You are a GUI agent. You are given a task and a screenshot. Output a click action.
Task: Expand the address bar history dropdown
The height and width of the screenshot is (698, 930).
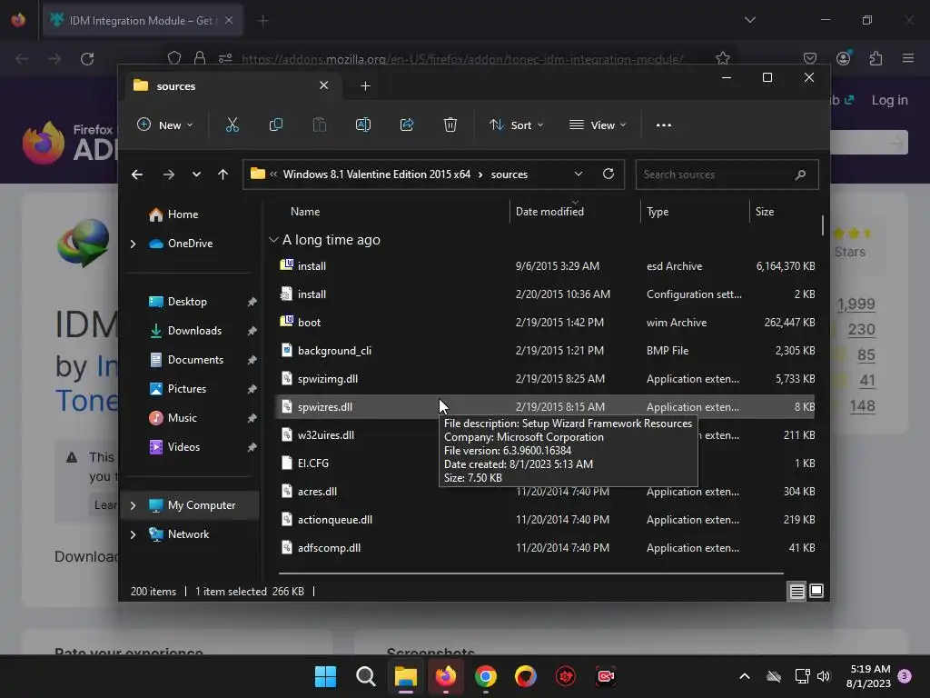[x=579, y=174]
